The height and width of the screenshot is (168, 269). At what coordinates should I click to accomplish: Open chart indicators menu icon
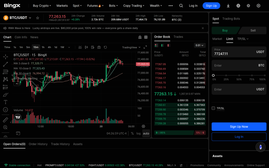click(80, 47)
